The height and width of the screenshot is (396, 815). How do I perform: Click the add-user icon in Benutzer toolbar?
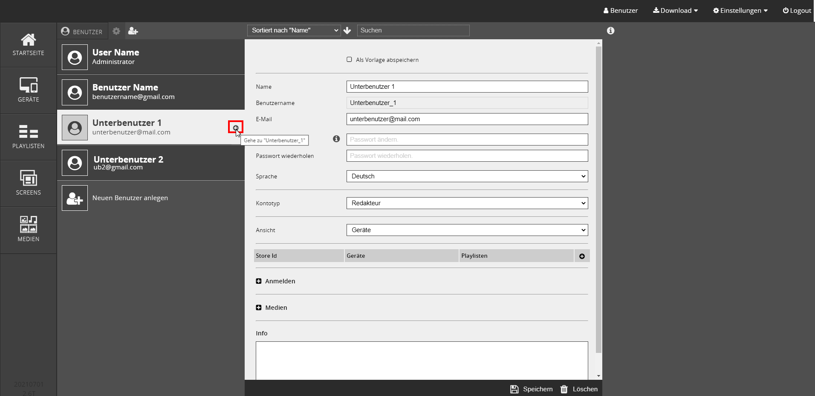pyautogui.click(x=133, y=31)
